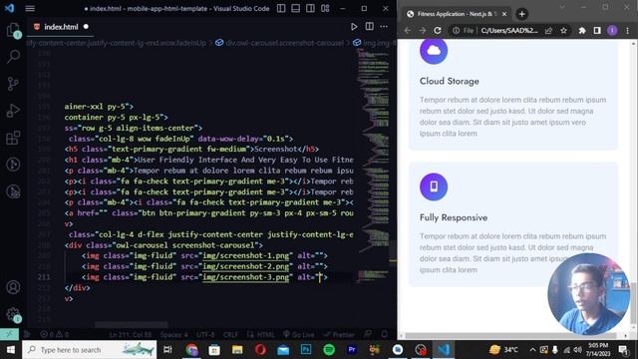Open the Extensions view in VS Code
The width and height of the screenshot is (638, 359).
[x=13, y=138]
